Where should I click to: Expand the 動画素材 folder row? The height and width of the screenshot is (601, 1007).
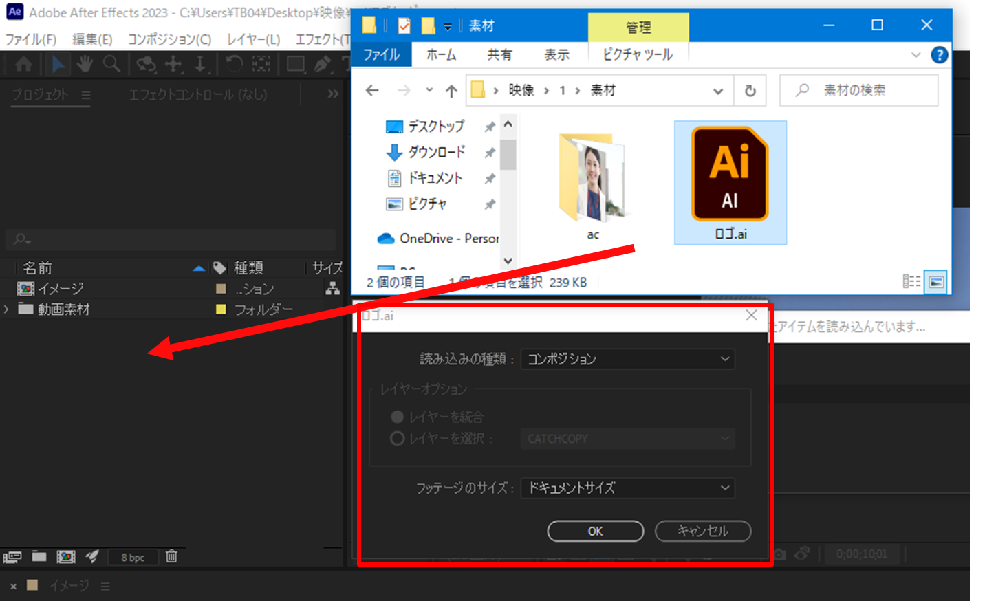(x=6, y=309)
